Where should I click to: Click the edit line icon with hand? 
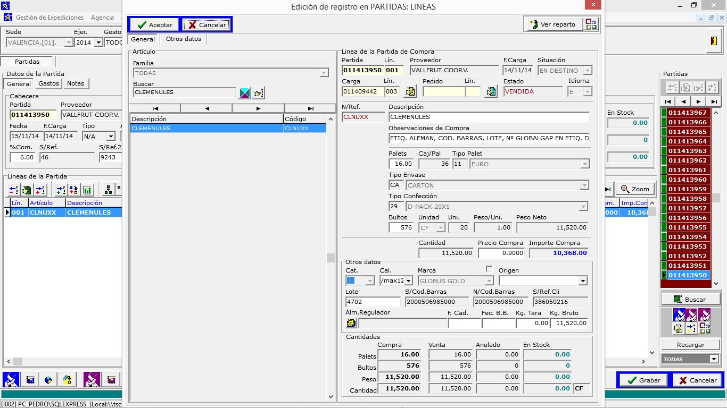(x=27, y=190)
